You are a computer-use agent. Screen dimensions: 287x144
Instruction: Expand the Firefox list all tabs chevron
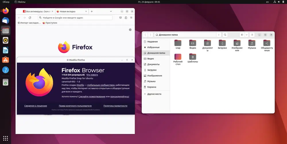[111, 11]
